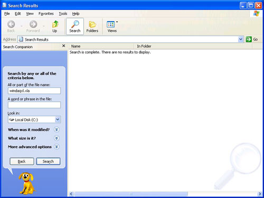Open the Address bar dropdown
This screenshot has width=264, height=198.
[x=240, y=40]
